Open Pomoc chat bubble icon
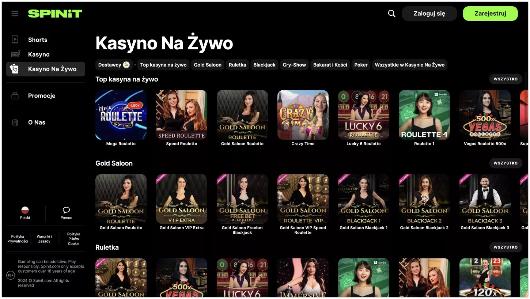The image size is (530, 299). pyautogui.click(x=66, y=210)
